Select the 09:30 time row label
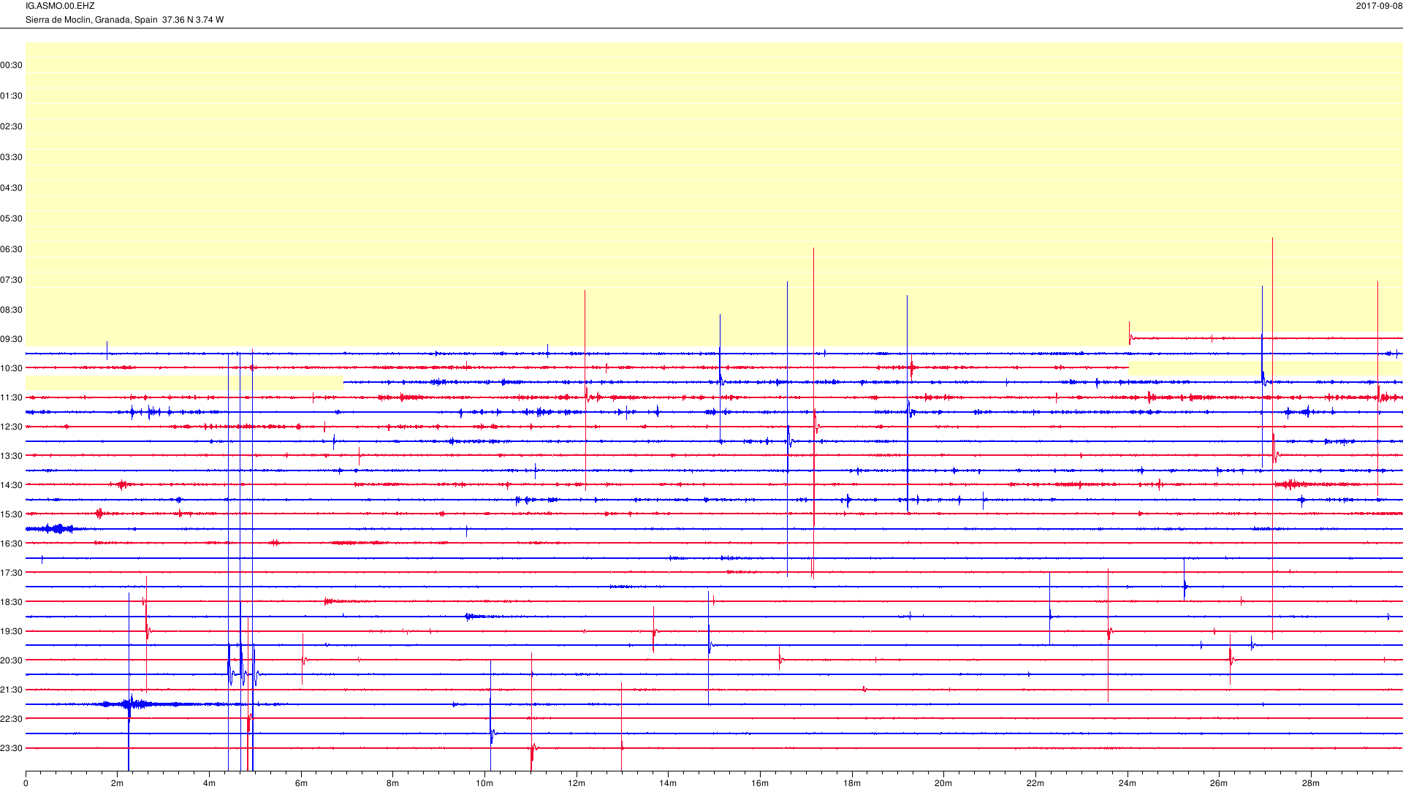This screenshot has width=1403, height=789. coord(12,339)
